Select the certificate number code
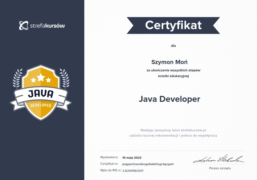This screenshot has width=257, height=180. 148,164
